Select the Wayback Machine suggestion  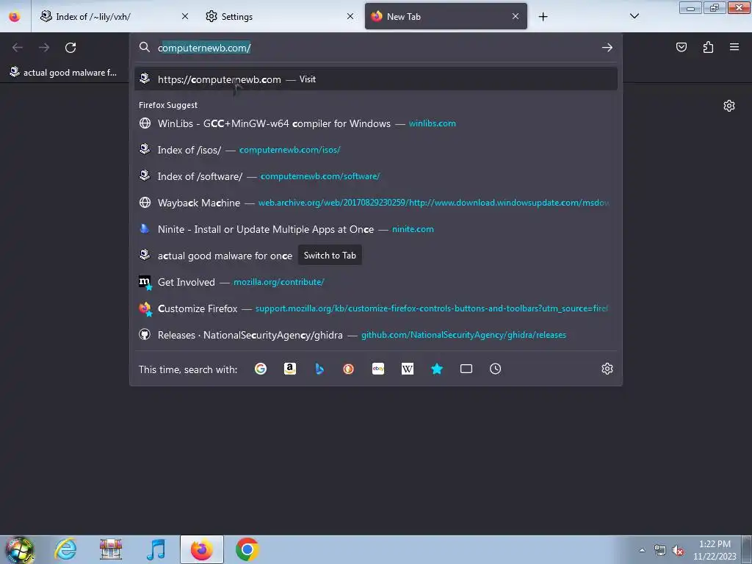[376, 203]
